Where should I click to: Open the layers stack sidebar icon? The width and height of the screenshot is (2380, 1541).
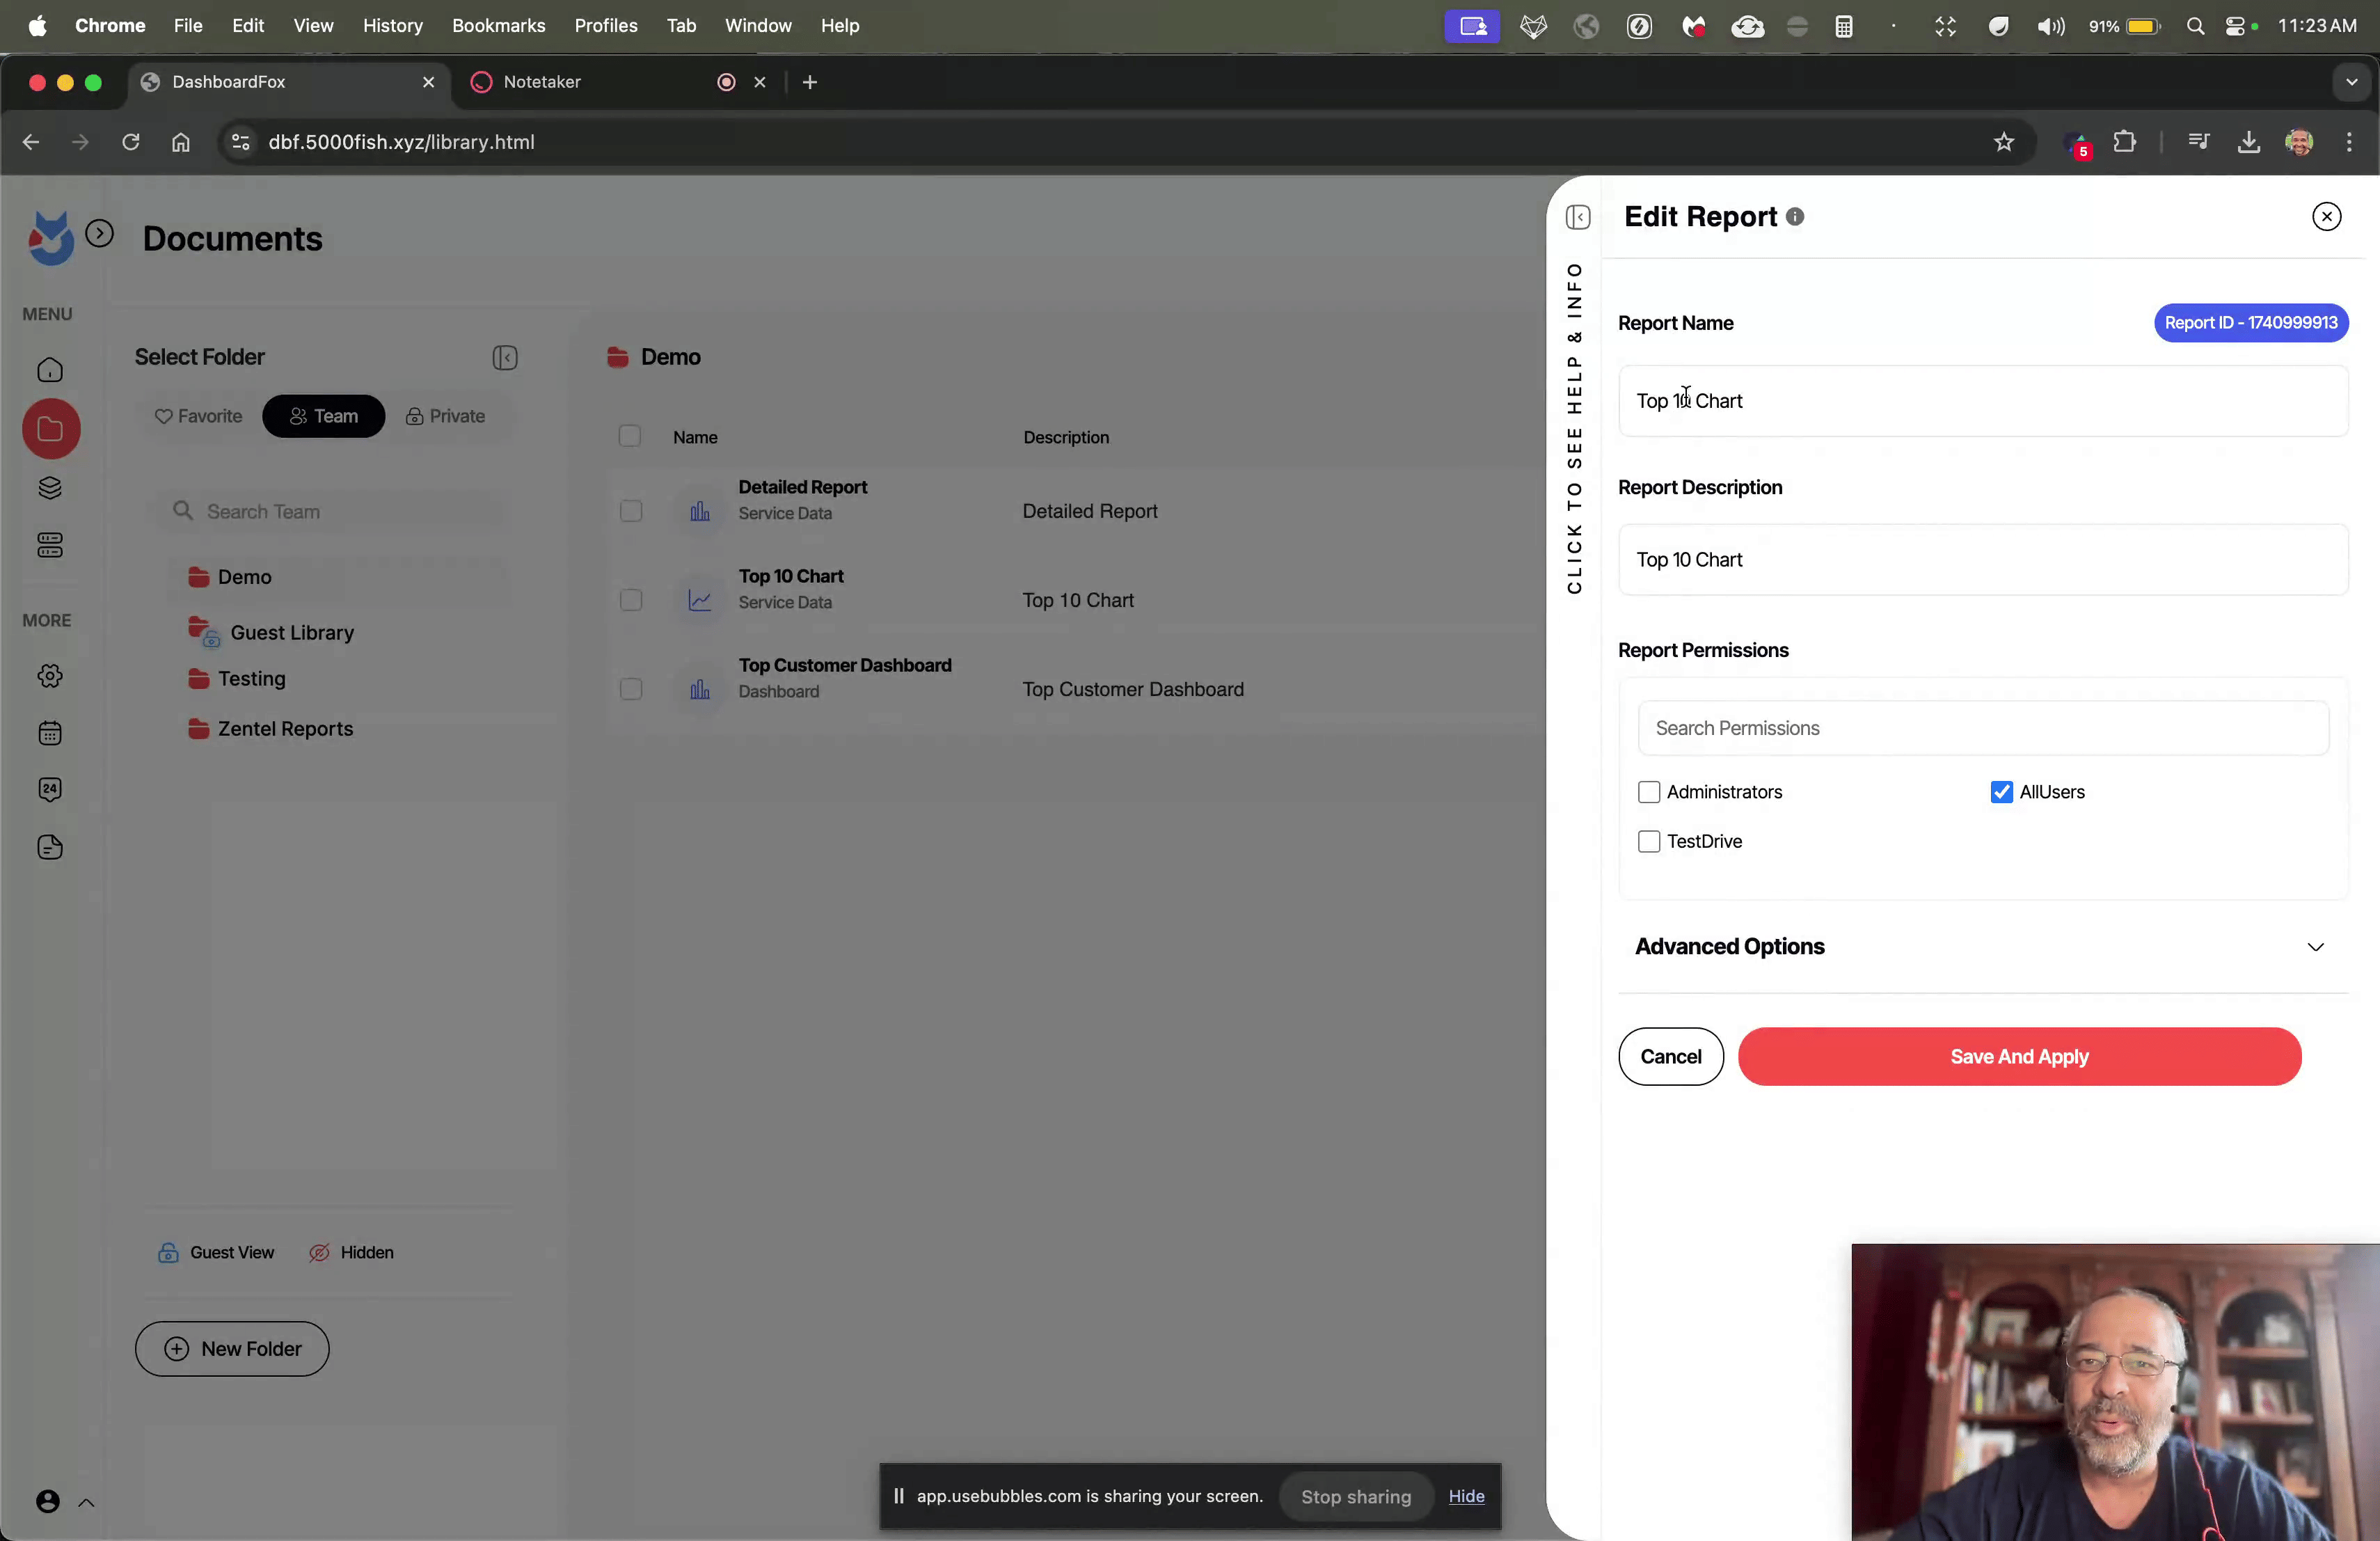pos(50,488)
